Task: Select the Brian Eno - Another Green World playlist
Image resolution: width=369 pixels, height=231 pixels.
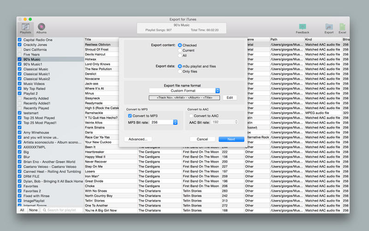Action: pyautogui.click(x=49, y=162)
